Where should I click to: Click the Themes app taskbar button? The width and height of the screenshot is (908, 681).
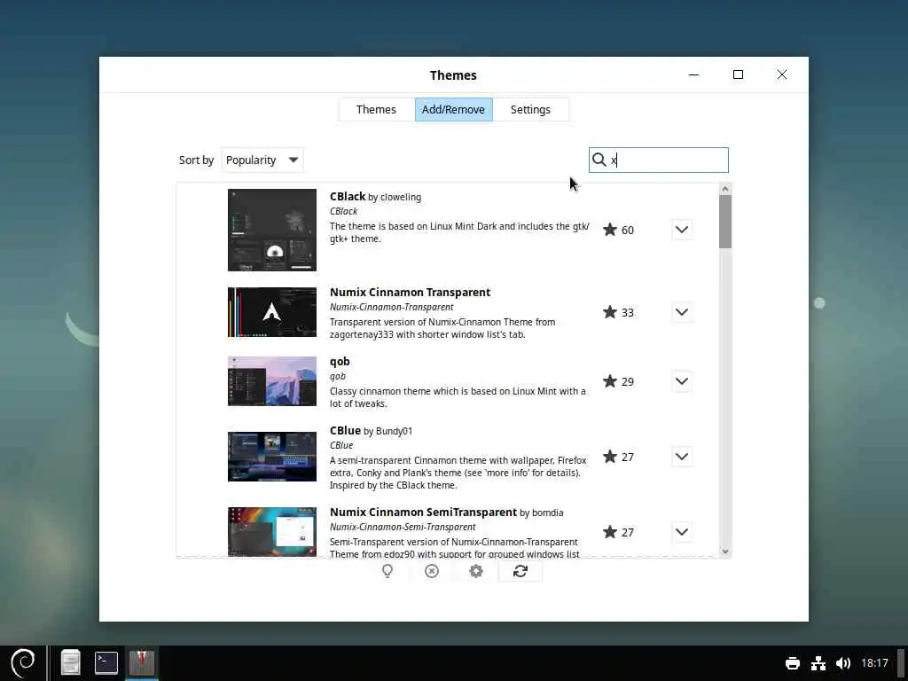pos(142,663)
